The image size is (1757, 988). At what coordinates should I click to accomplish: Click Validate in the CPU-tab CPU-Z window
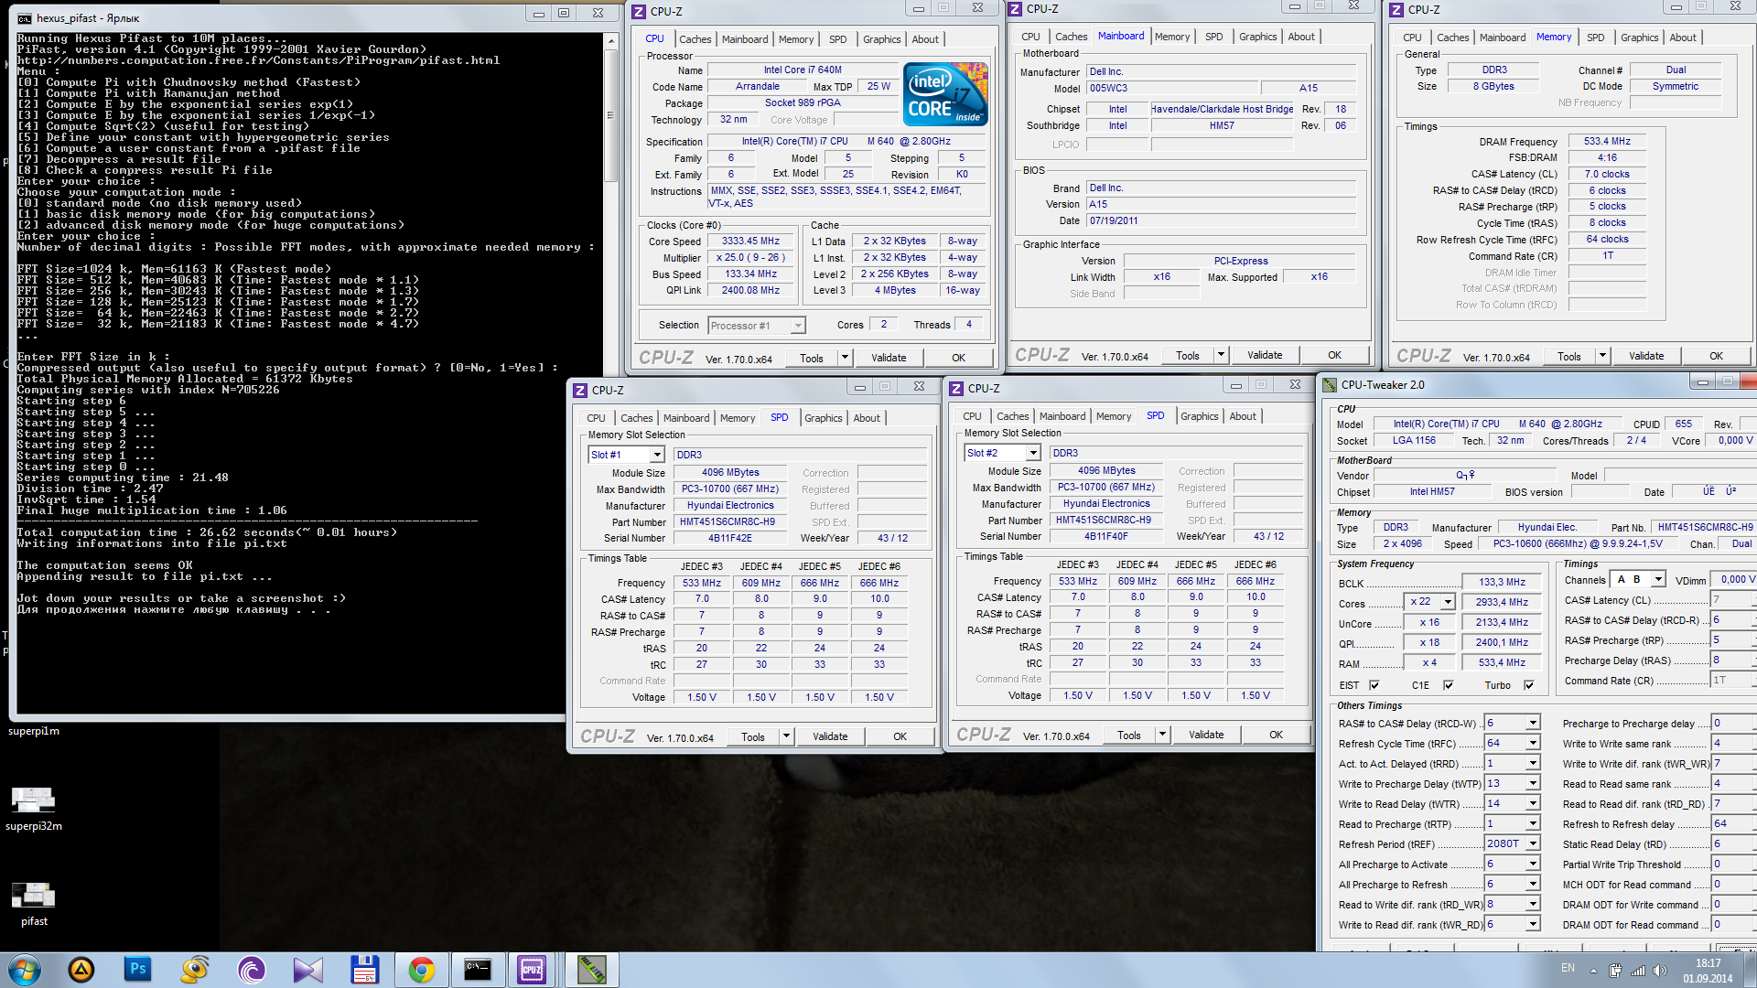[x=888, y=358]
